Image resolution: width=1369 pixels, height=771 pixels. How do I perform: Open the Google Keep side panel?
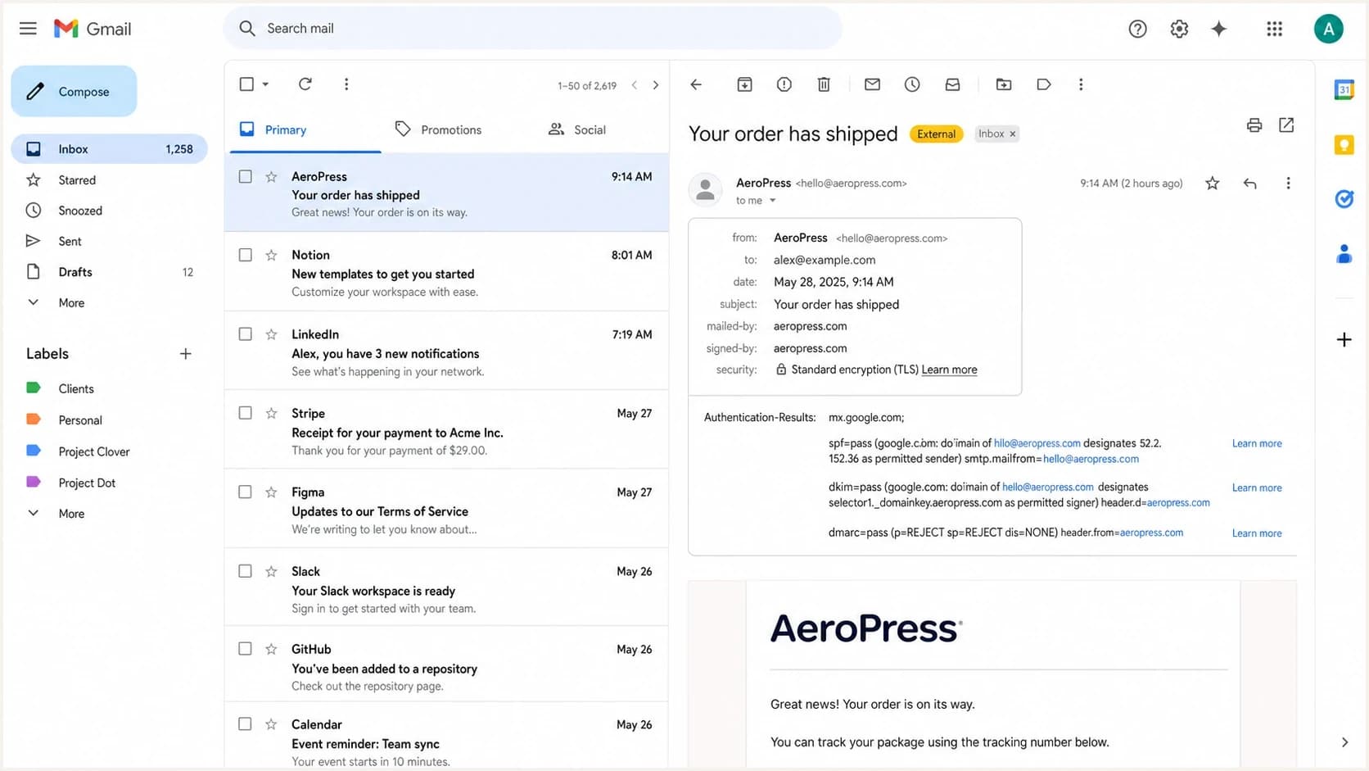(1344, 145)
